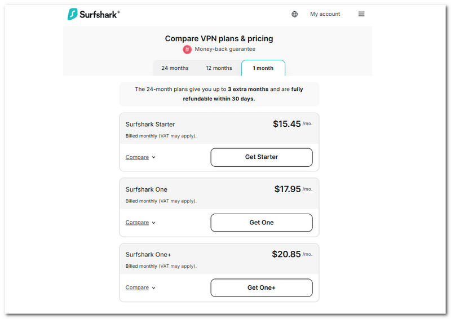Click the $15.45 monthly price
Image resolution: width=451 pixels, height=319 pixels.
tap(287, 124)
